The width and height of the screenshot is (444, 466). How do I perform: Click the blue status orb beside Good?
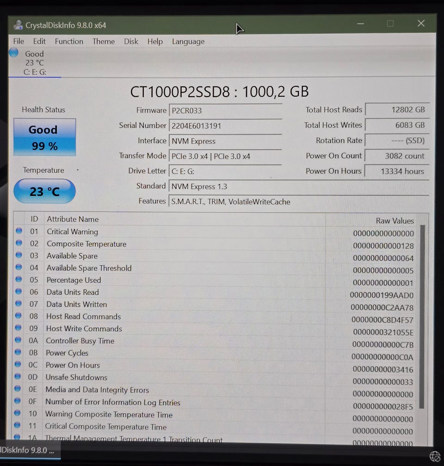click(x=14, y=53)
